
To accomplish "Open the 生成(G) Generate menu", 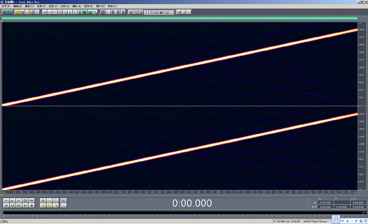I will point(53,6).
